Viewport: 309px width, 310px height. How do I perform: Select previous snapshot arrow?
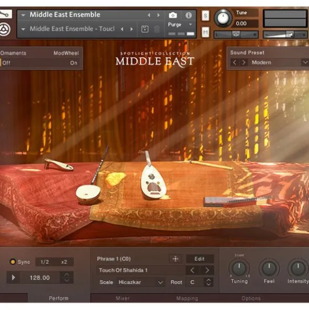tap(122, 29)
